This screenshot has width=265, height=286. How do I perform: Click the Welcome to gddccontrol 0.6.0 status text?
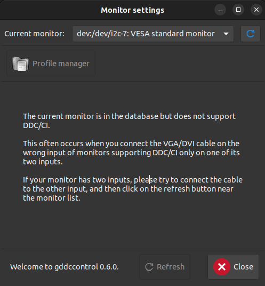[65, 267]
